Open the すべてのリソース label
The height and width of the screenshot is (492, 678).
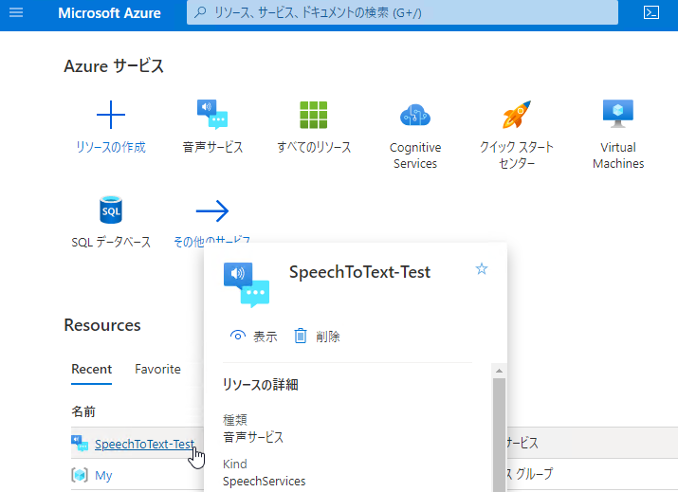pos(314,148)
